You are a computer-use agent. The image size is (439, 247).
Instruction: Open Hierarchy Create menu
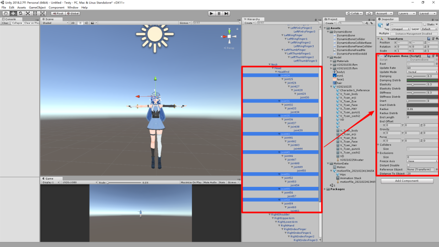[249, 23]
